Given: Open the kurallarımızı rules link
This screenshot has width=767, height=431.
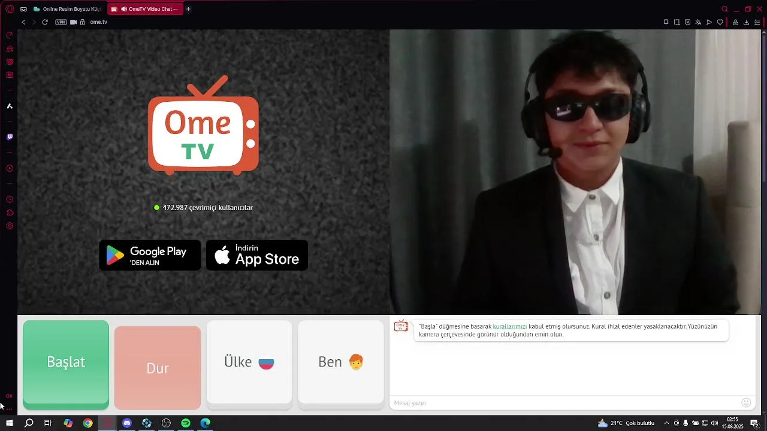Looking at the screenshot, I should (510, 326).
